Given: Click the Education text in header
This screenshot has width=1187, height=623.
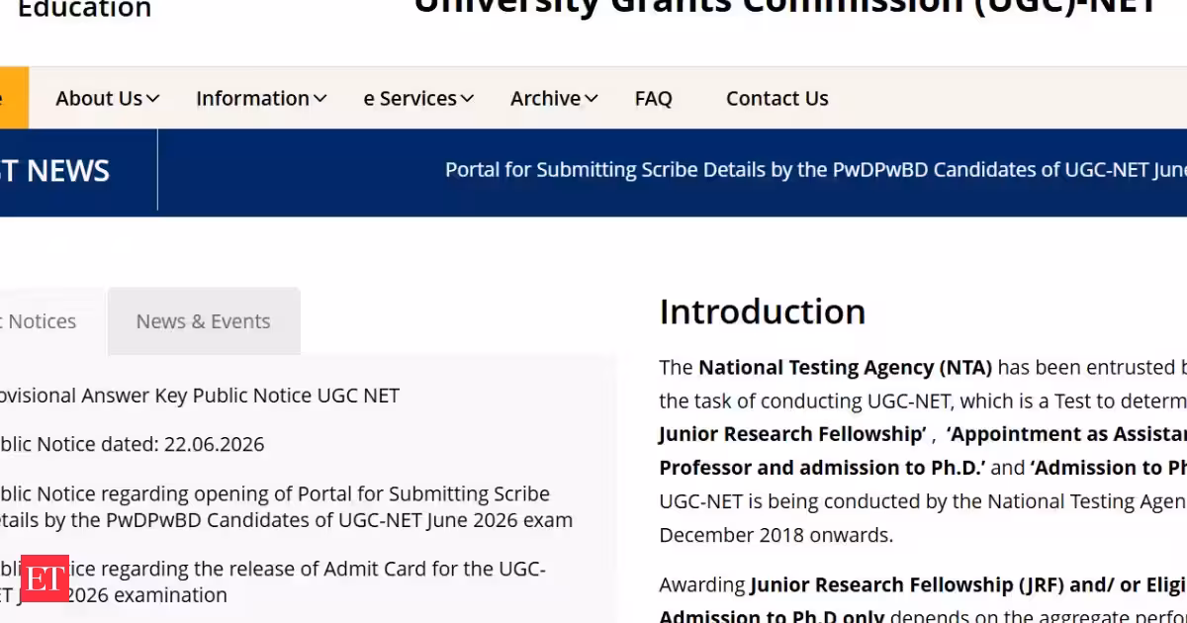Looking at the screenshot, I should [85, 10].
